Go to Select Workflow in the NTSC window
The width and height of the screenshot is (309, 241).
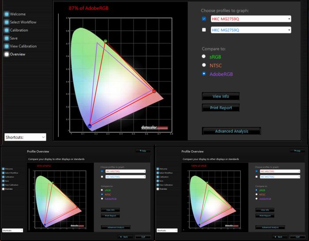(10, 173)
